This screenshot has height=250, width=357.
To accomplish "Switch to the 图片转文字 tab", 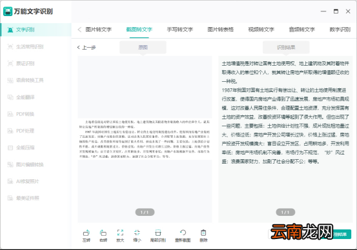I will [x=99, y=30].
